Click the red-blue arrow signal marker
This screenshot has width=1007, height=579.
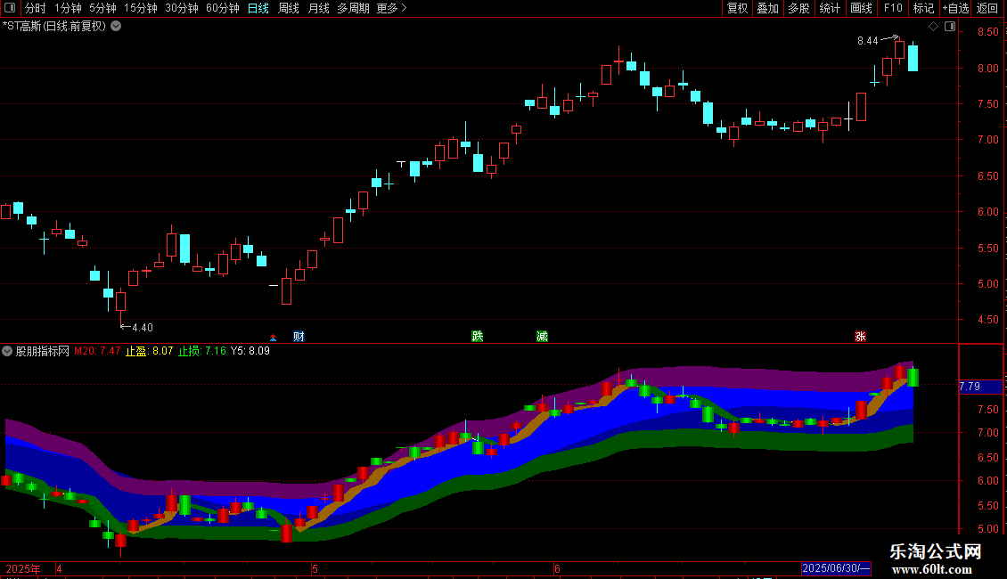tap(273, 338)
